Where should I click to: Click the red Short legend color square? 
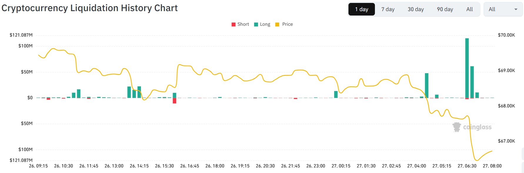point(233,25)
